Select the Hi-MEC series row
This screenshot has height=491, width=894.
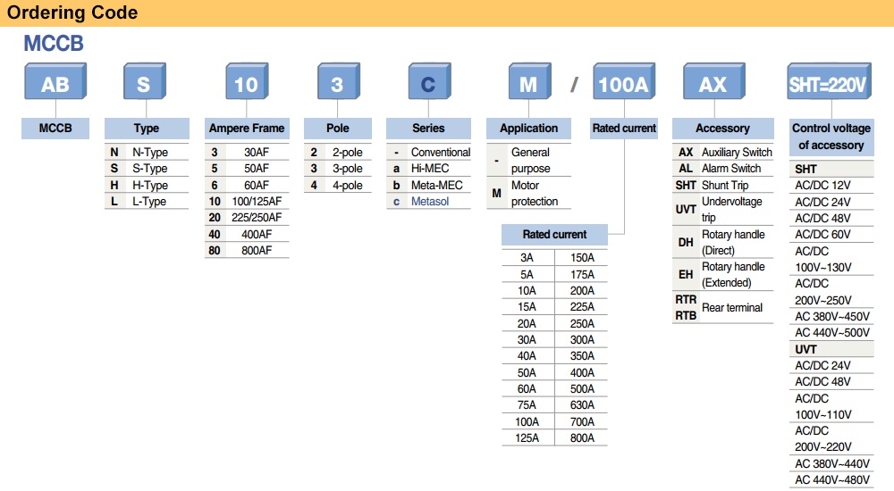coord(428,169)
